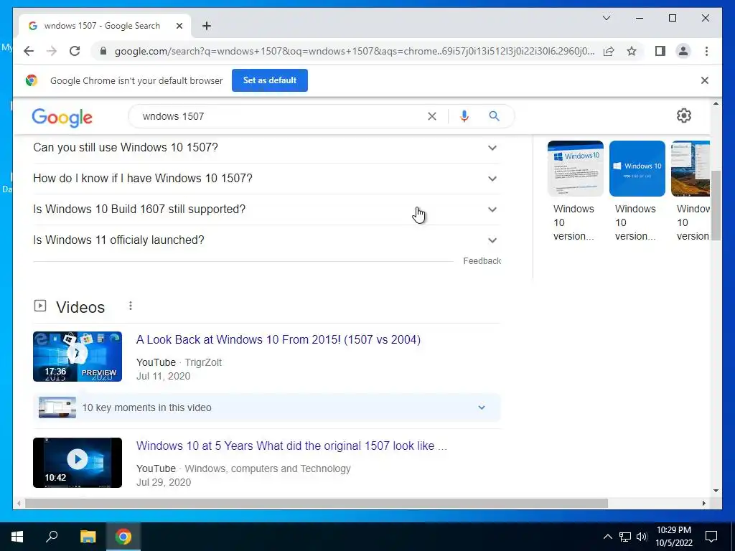Clear the search box text
The height and width of the screenshot is (551, 735).
431,116
